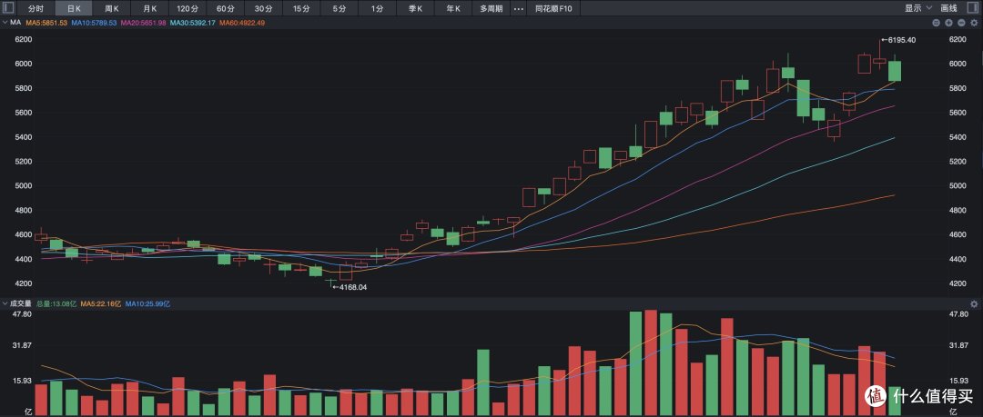
Task: Click the tallest red volume bar
Action: coord(650,362)
